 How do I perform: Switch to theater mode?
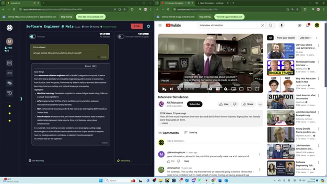(241, 89)
